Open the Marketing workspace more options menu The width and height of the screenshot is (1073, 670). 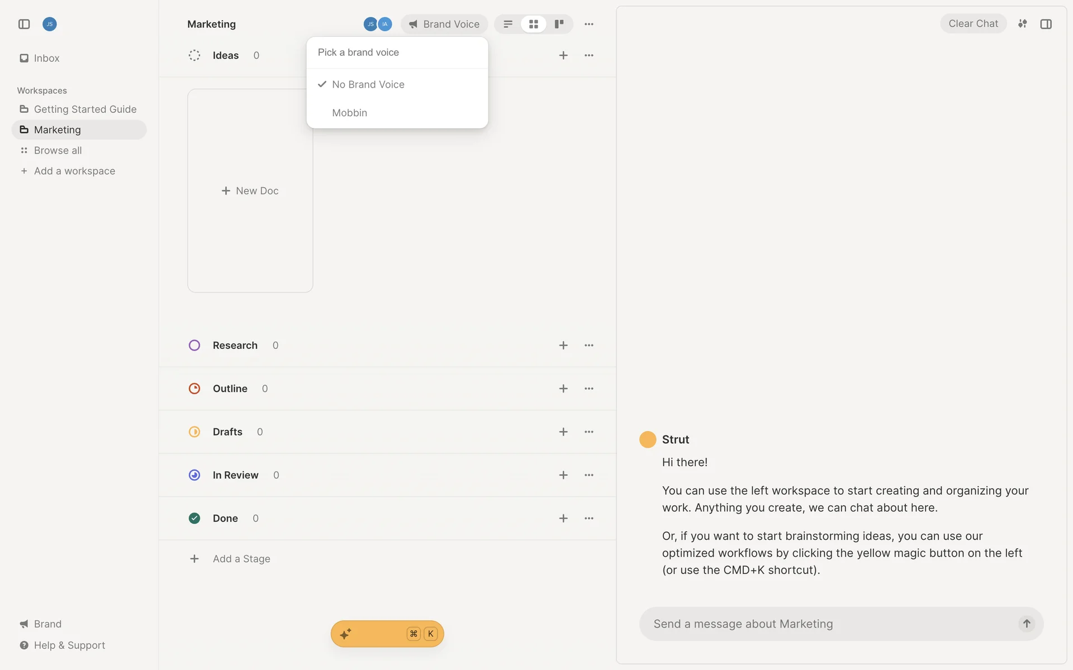(589, 24)
